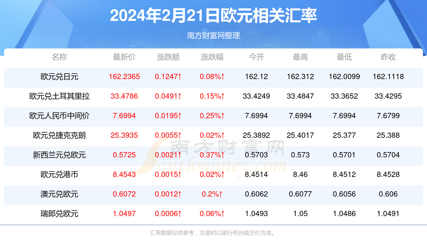This screenshot has width=427, height=251.
Task: Click the change amount 0.0006↑
Action: tap(168, 214)
